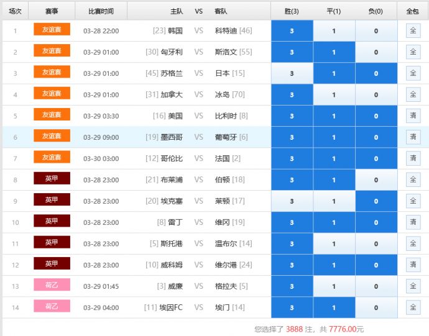Click 全 button for 埃因FC match
Viewport: 429px width, 336px height.
click(413, 307)
